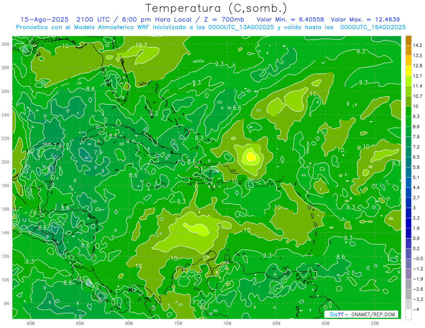Click the "26N" latitude axis label

[6, 91]
